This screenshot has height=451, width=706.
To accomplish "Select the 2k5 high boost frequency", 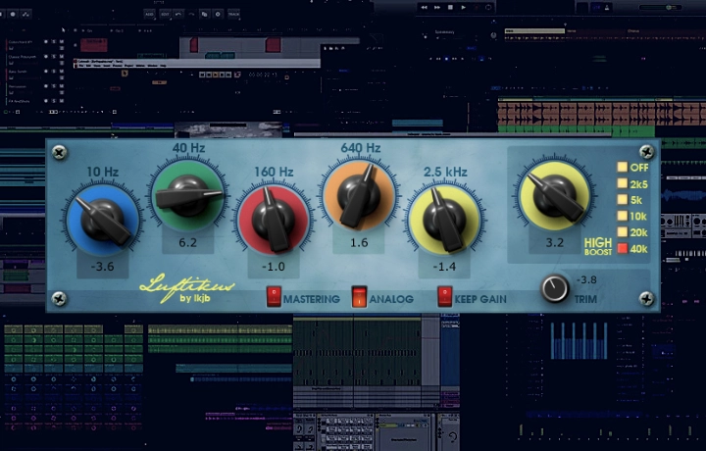I will [623, 183].
